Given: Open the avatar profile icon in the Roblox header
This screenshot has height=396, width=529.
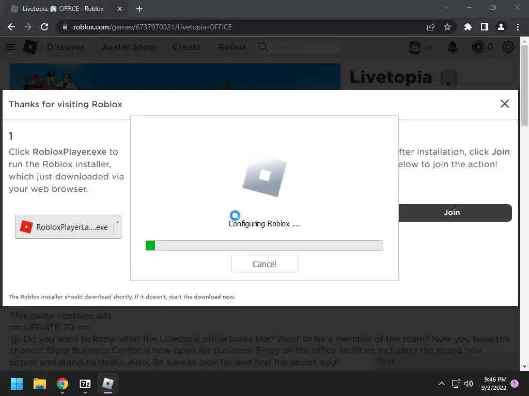Looking at the screenshot, I should tap(415, 47).
